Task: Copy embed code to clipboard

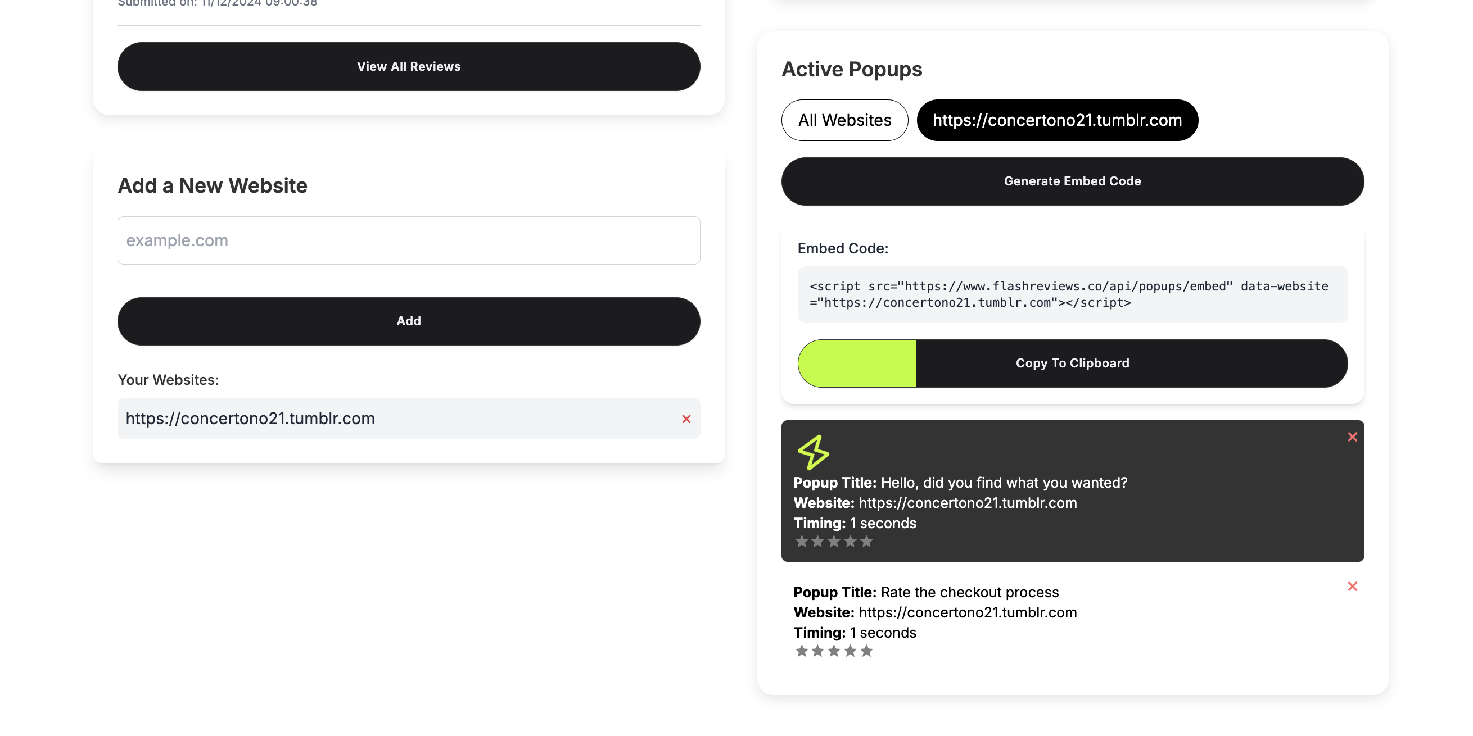Action: coord(1072,364)
